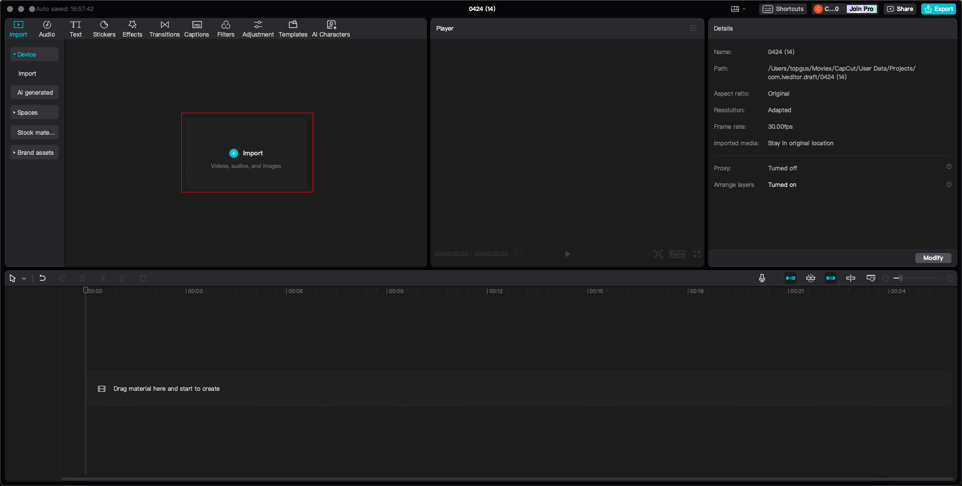Open the Player panel menu
The image size is (962, 486).
[693, 29]
